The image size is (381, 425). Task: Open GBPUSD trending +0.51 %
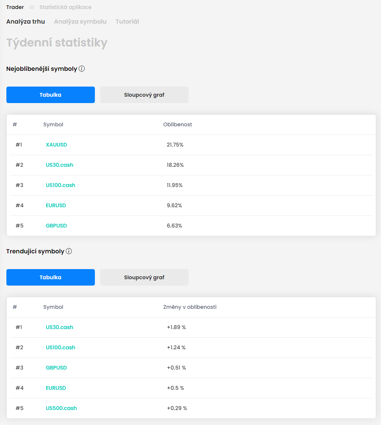coord(56,368)
